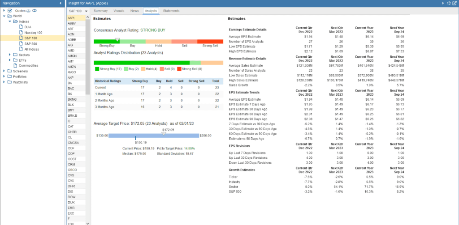Expand the ETFs tree node
Viewport: 459px width, 225px height.
(x=10, y=60)
